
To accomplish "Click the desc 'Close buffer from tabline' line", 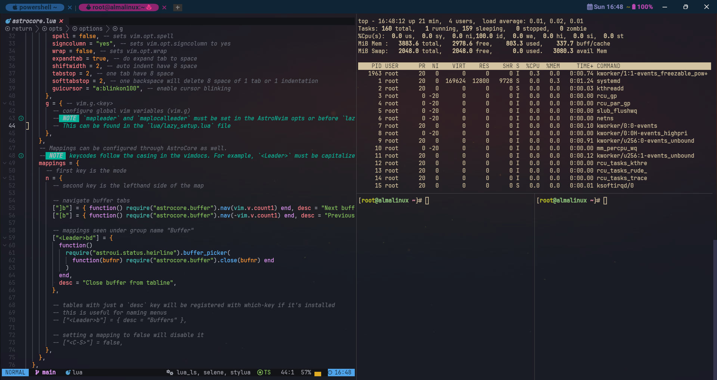I will pyautogui.click(x=117, y=282).
